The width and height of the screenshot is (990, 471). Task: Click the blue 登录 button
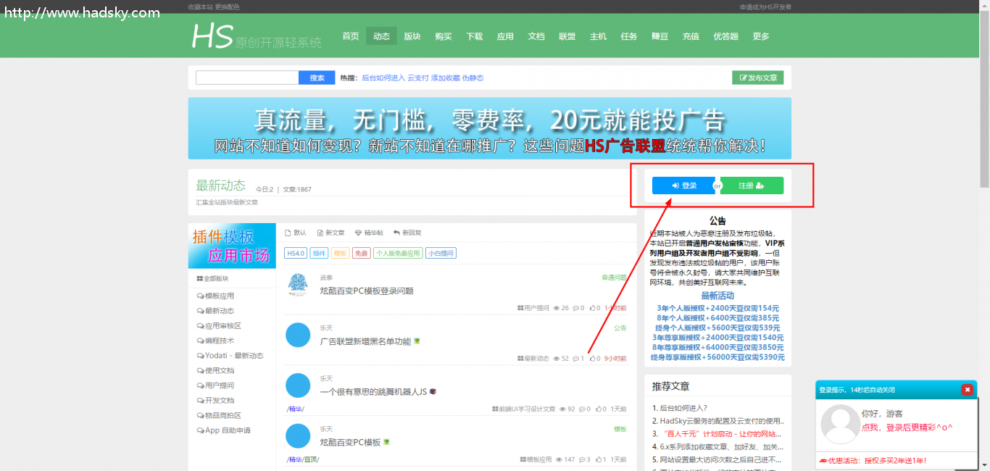point(683,186)
